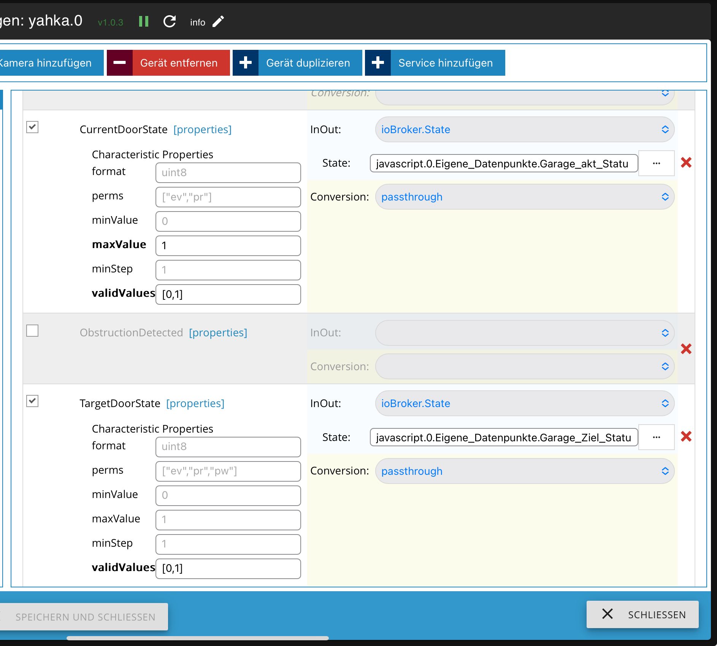
Task: Delete the ObstructionDetected characteristic via red X
Action: (x=686, y=349)
